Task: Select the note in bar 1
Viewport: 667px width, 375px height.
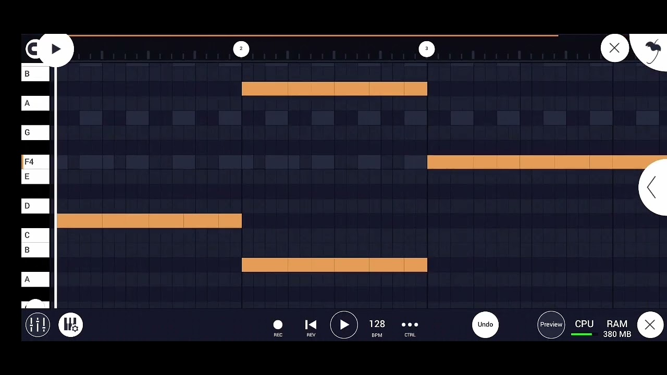Action: pyautogui.click(x=149, y=221)
